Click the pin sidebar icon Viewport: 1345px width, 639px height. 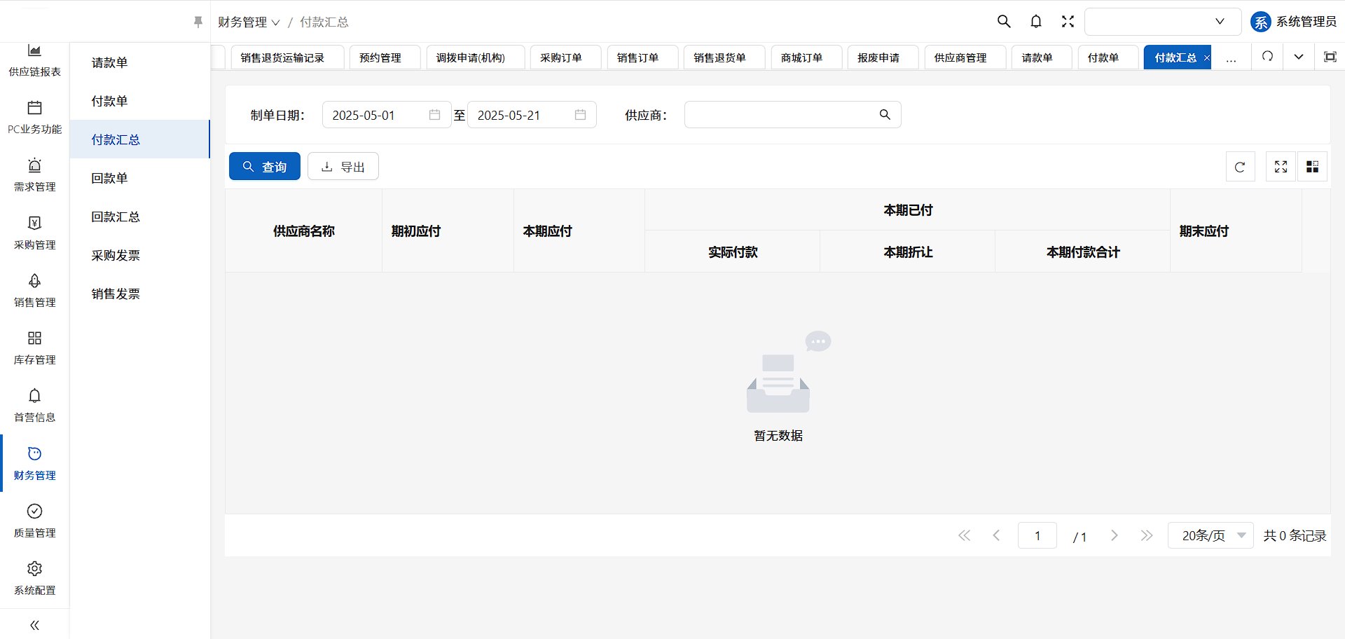[x=198, y=22]
